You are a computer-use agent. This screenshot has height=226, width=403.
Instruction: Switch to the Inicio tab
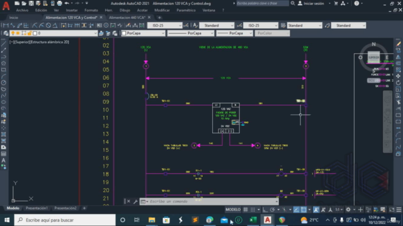14,18
